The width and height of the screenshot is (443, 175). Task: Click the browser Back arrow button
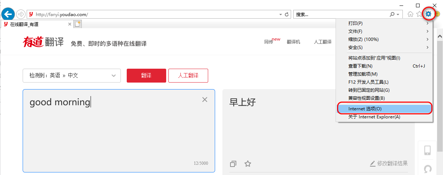click(8, 14)
